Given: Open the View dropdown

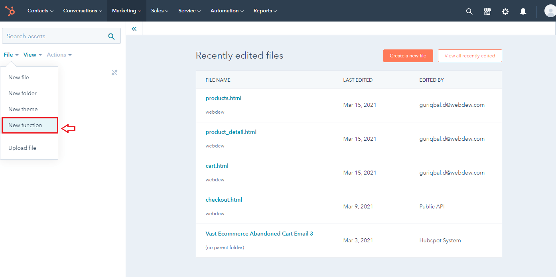Looking at the screenshot, I should [32, 55].
